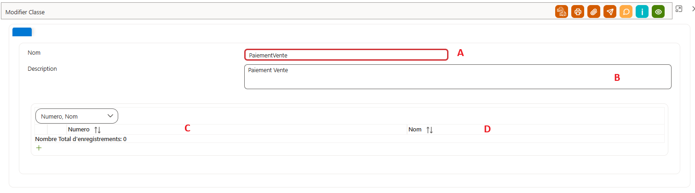This screenshot has height=193, width=695.
Task: Sort by the Numero column arrows
Action: pos(97,130)
